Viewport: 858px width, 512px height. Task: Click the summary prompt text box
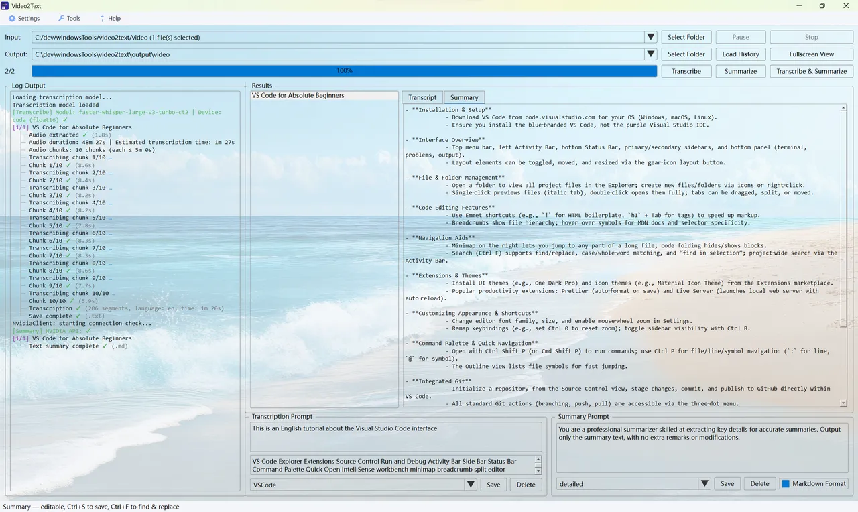tap(702, 448)
